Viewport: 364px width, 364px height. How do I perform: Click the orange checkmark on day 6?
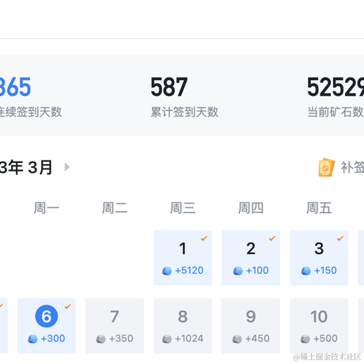pos(68,306)
